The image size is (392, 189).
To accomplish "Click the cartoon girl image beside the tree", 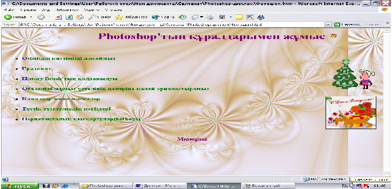I will click(x=367, y=79).
